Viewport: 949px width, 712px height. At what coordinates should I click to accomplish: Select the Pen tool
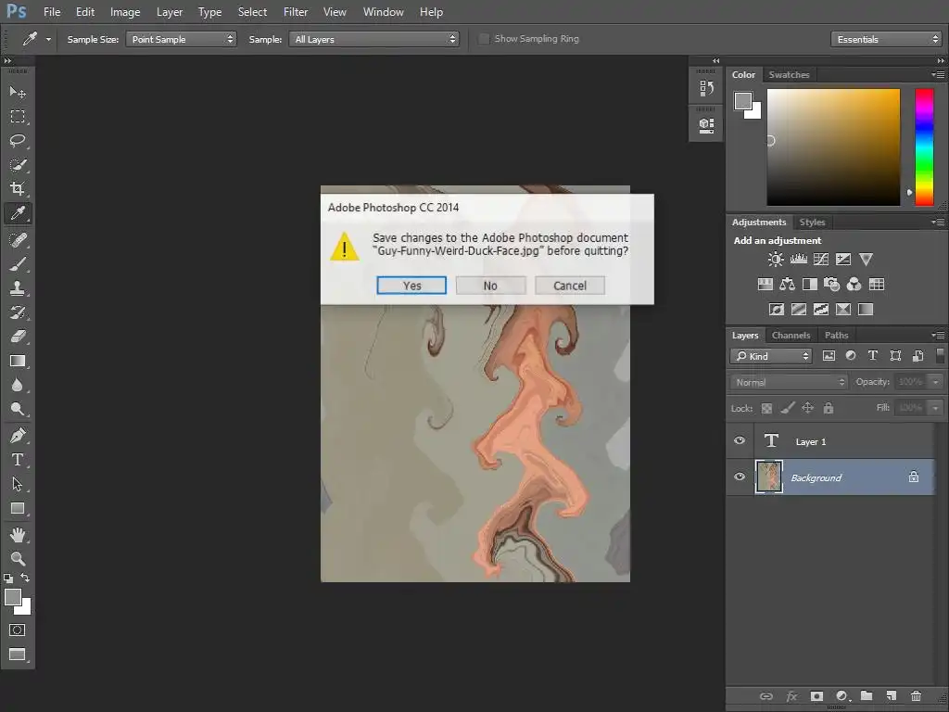(18, 435)
